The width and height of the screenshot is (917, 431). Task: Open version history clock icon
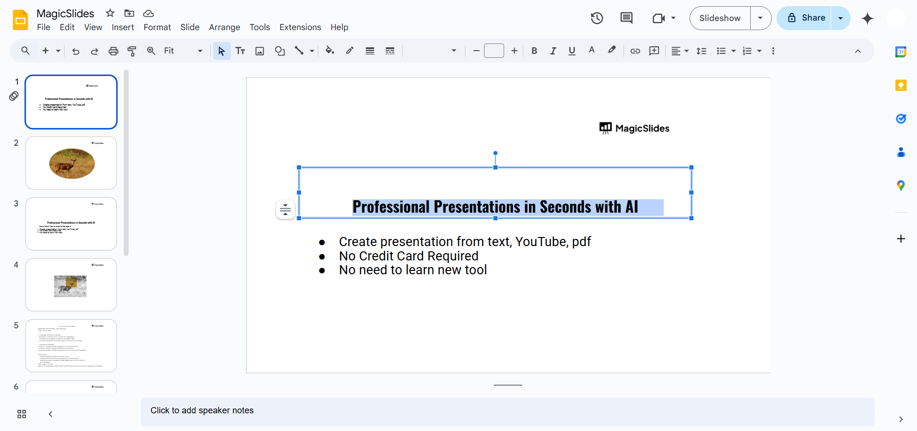tap(597, 18)
